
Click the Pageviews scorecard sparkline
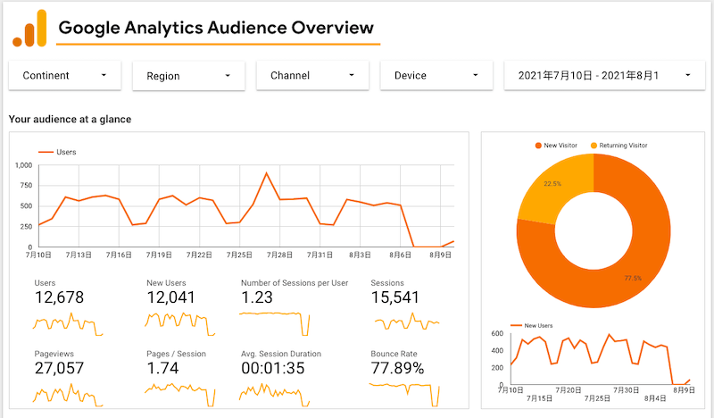coord(68,395)
